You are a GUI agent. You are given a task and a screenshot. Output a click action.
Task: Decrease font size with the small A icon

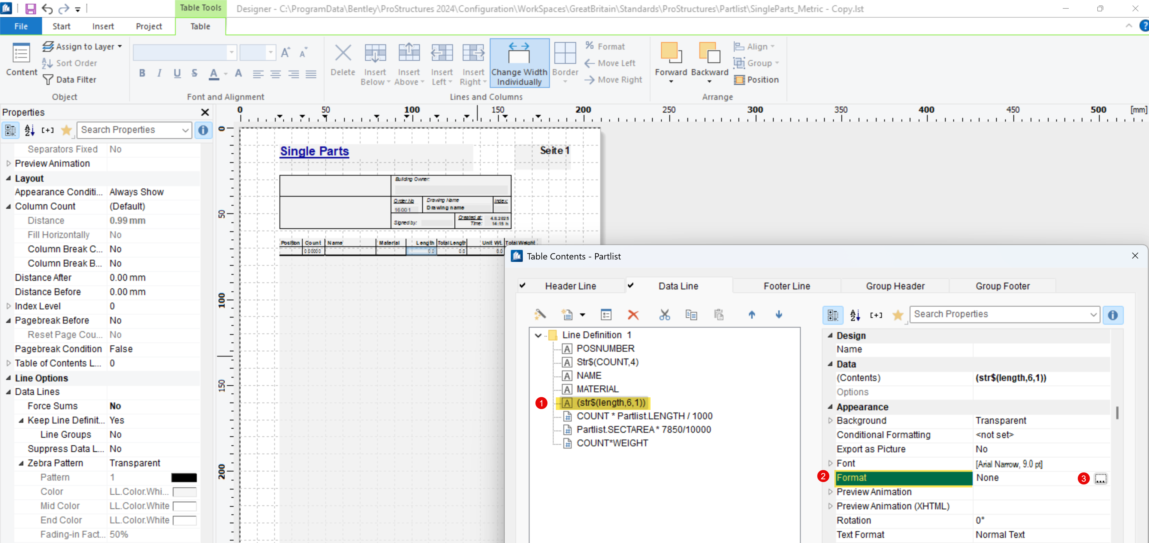click(303, 53)
